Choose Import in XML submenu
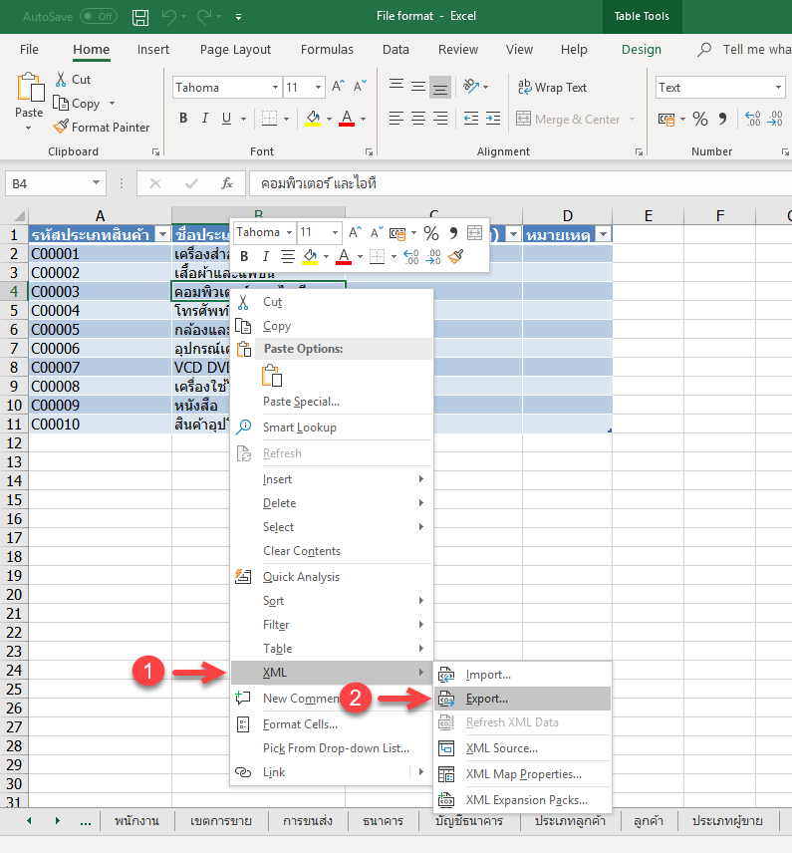This screenshot has height=853, width=792. tap(523, 675)
